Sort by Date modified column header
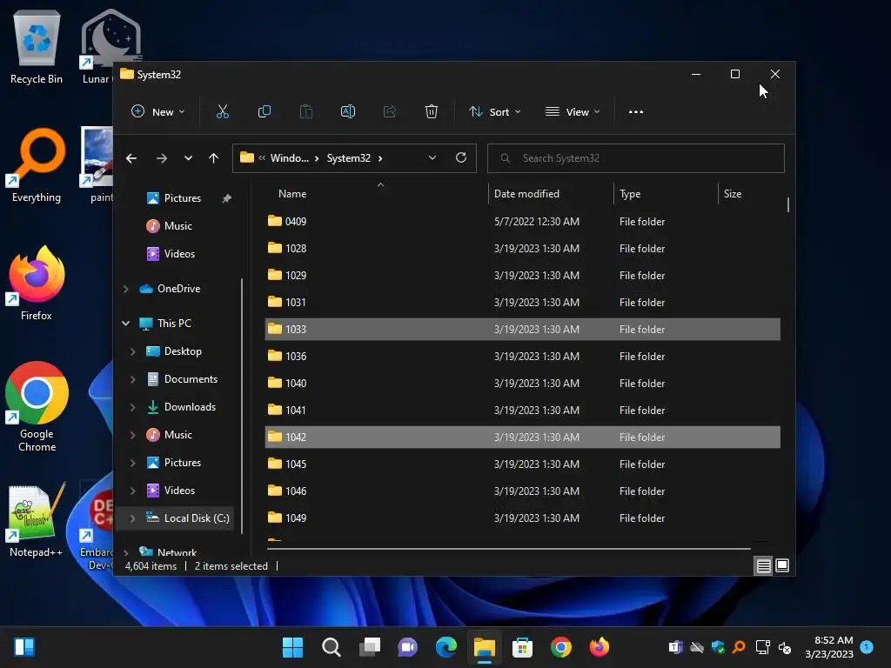The image size is (891, 668). [526, 194]
